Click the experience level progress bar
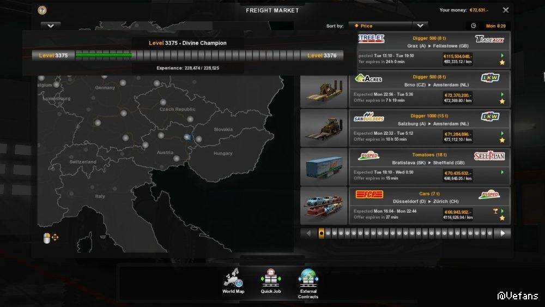Image resolution: width=545 pixels, height=307 pixels. [x=187, y=55]
